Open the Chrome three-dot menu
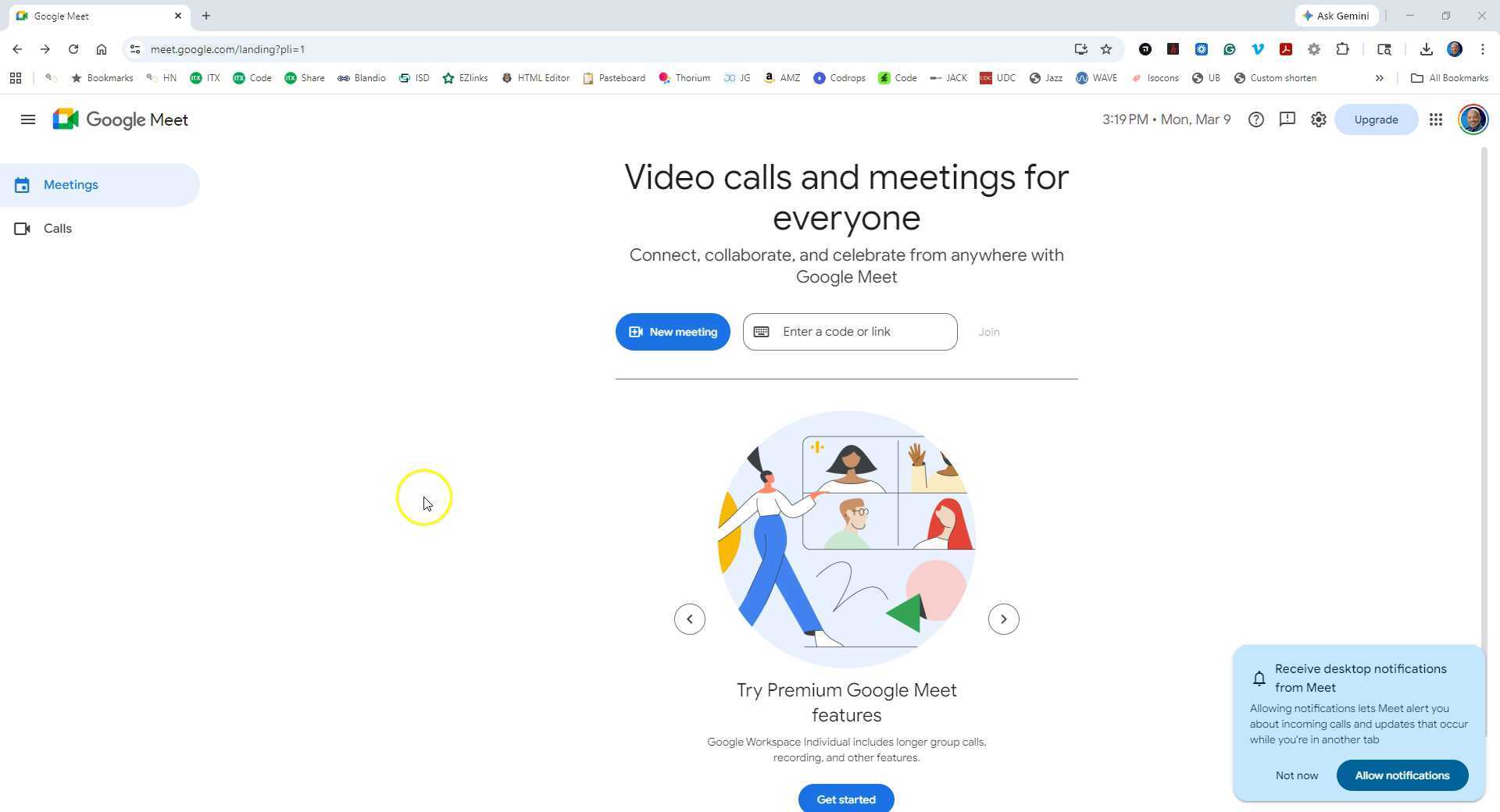 (x=1482, y=49)
